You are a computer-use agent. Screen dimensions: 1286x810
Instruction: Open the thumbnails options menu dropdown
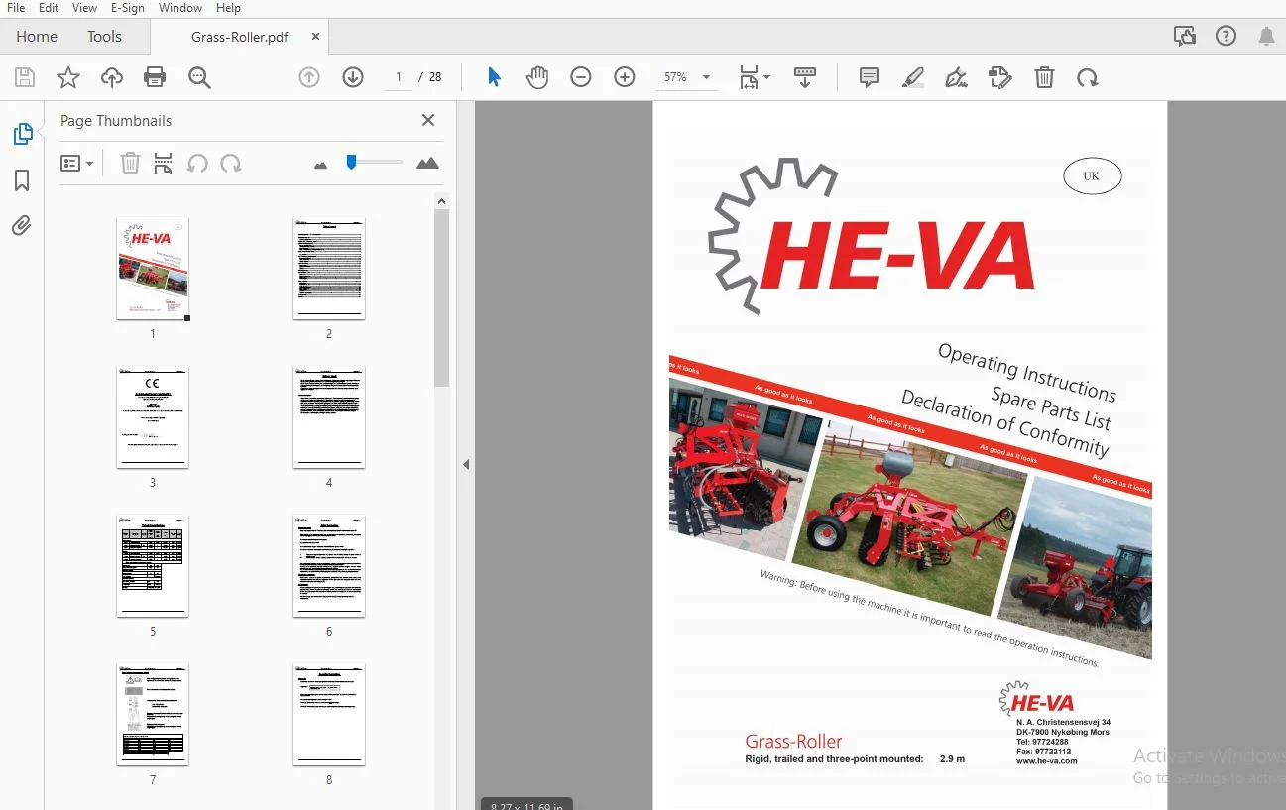(x=76, y=163)
